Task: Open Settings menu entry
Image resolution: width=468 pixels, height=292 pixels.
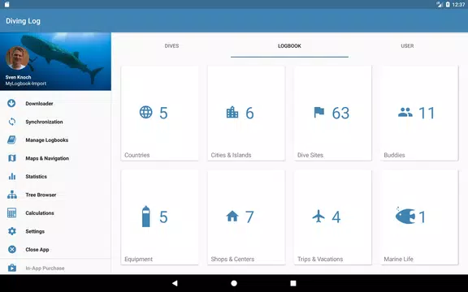Action: [55, 231]
